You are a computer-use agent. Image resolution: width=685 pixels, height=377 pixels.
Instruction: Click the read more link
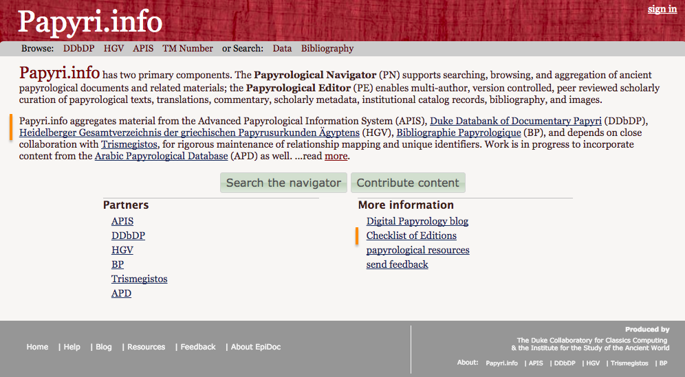coord(336,156)
